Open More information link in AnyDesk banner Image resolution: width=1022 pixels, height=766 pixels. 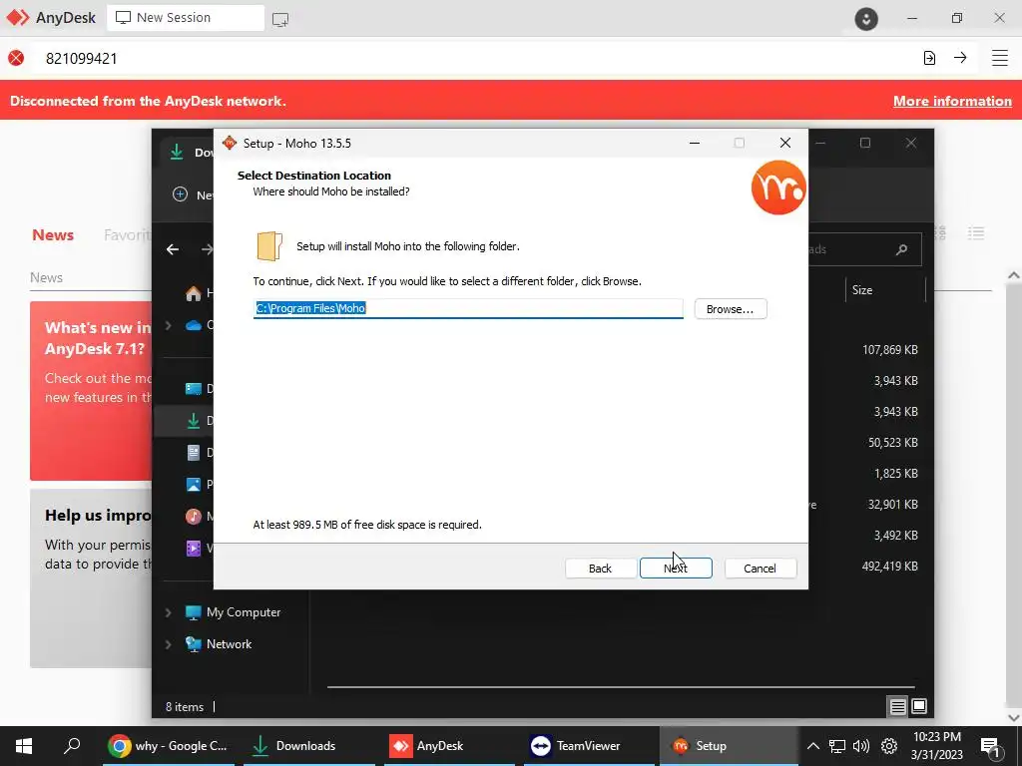pos(952,101)
